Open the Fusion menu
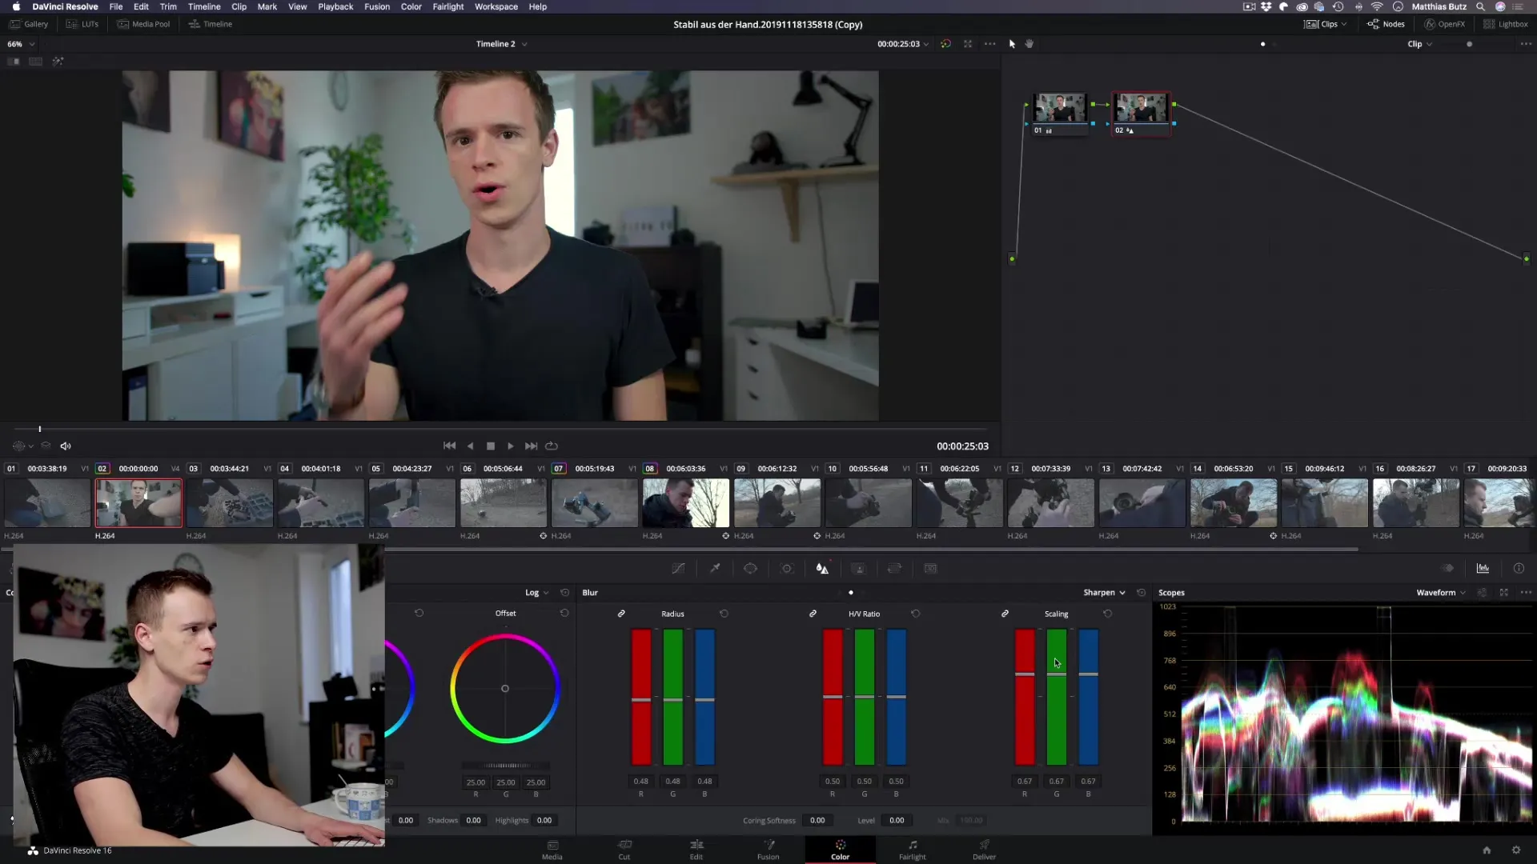The height and width of the screenshot is (864, 1537). [x=377, y=6]
